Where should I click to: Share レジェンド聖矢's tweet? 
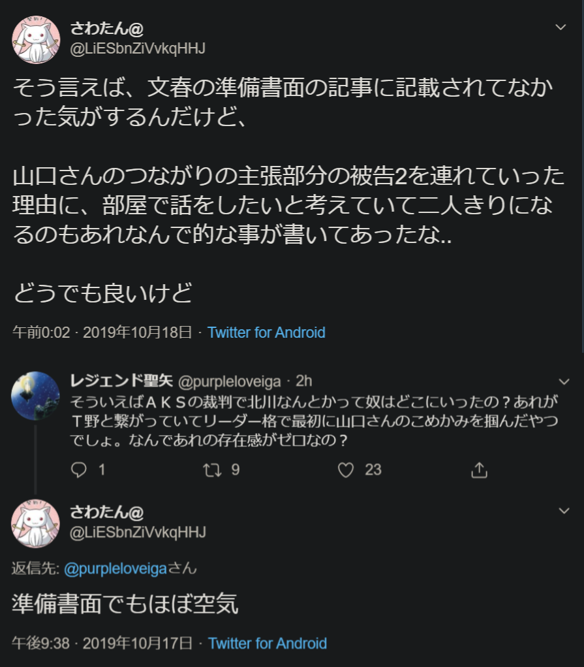[x=479, y=470]
